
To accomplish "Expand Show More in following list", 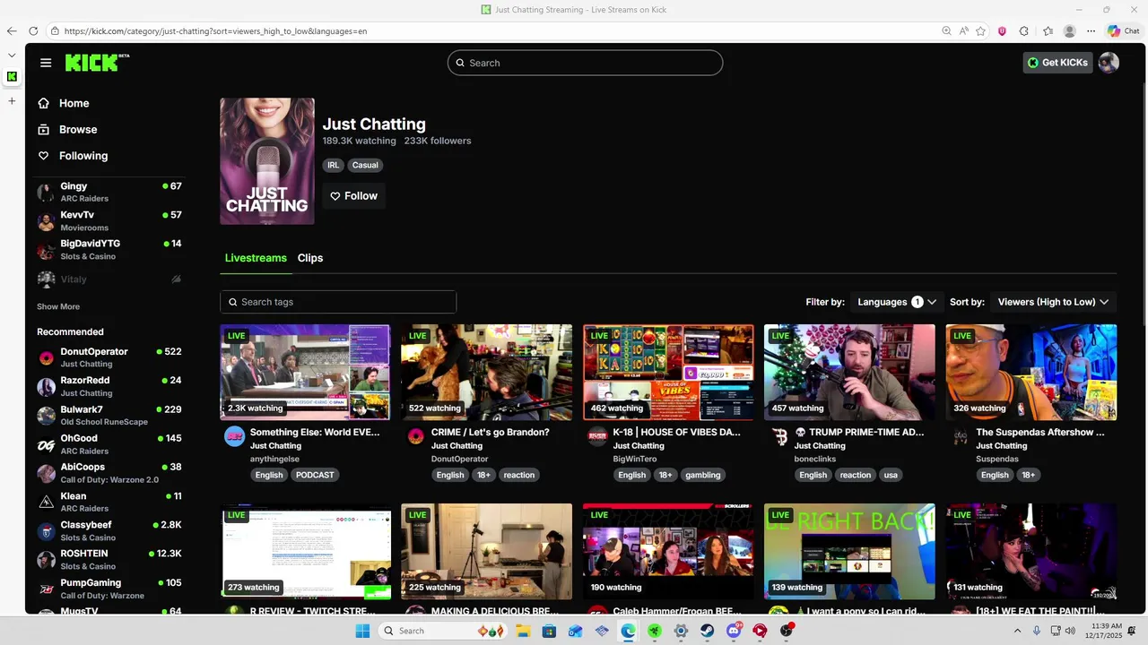I will click(58, 306).
